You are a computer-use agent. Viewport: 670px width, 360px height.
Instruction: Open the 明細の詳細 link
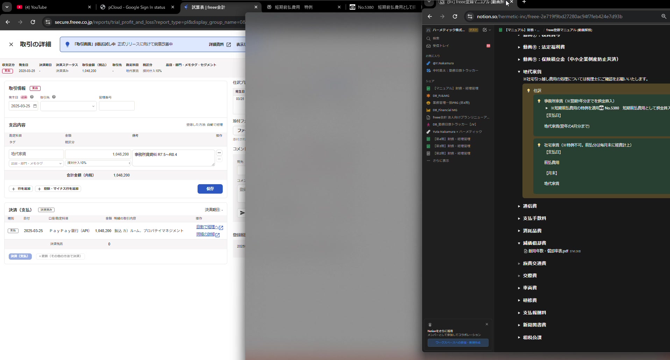pos(206,235)
